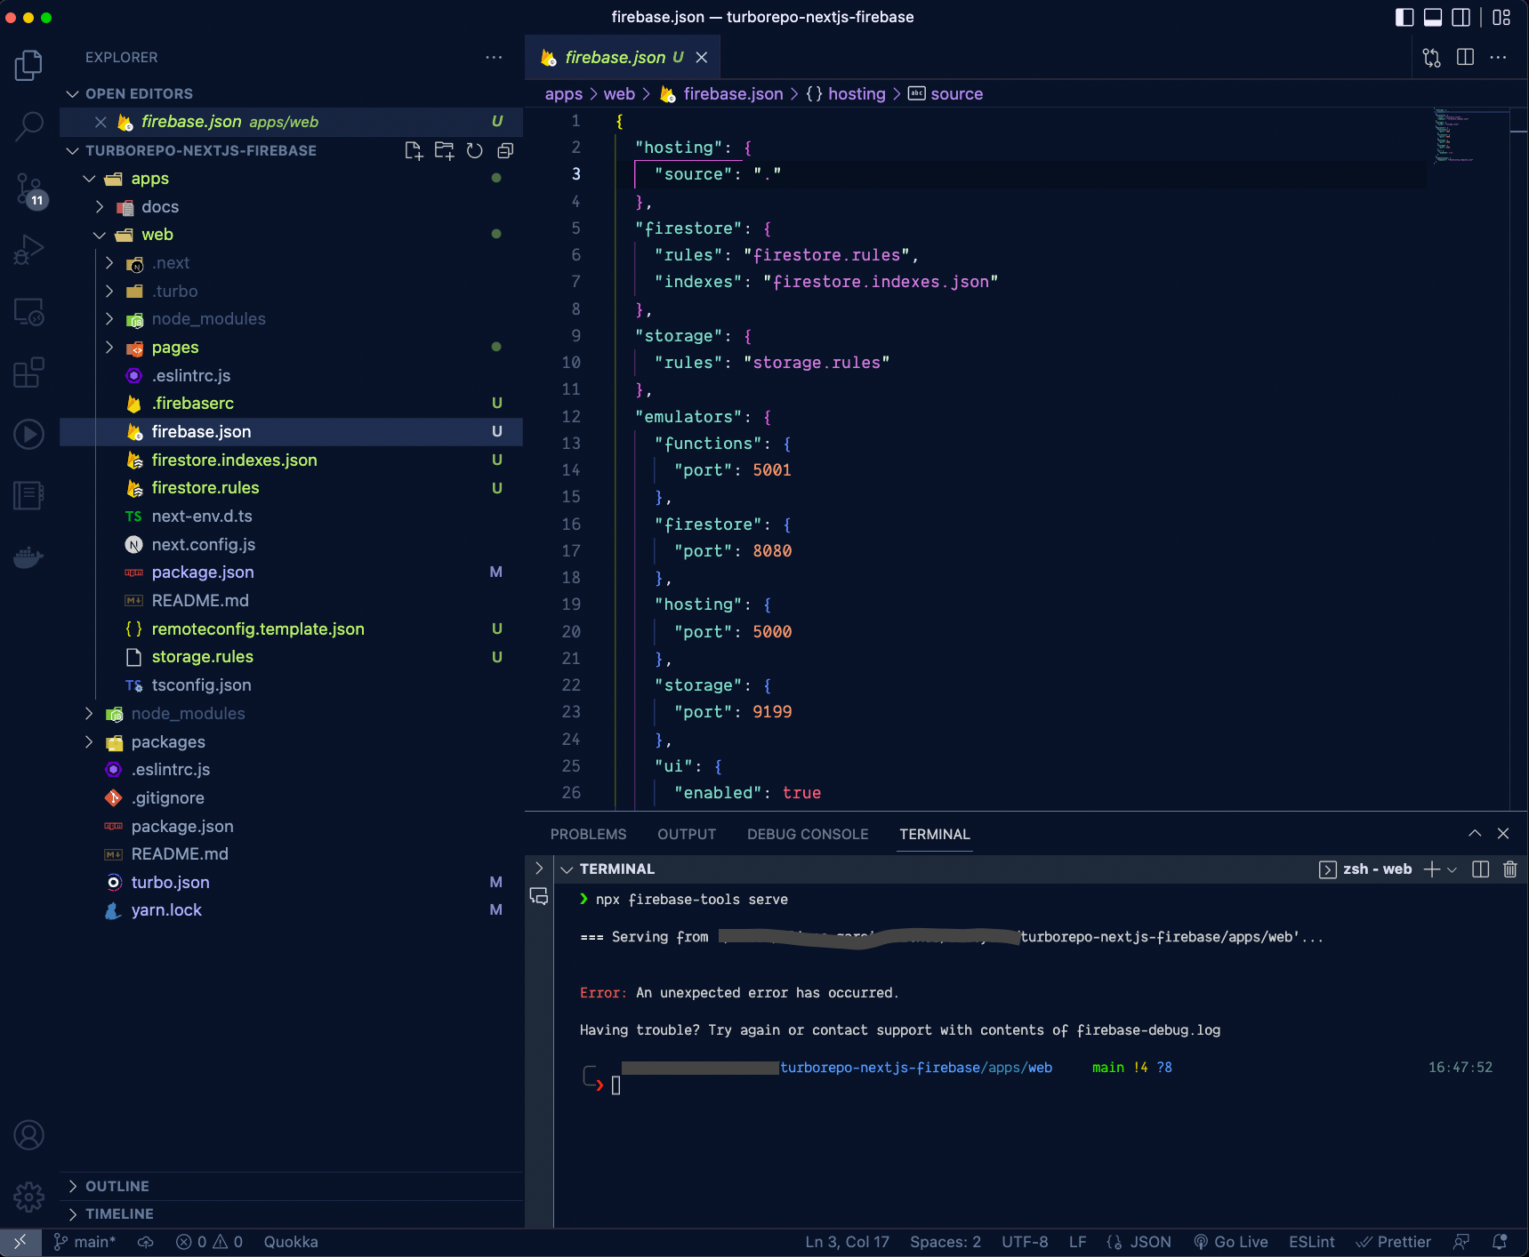The height and width of the screenshot is (1257, 1529).
Task: Open the remote window indicator in status bar
Action: [x=20, y=1242]
